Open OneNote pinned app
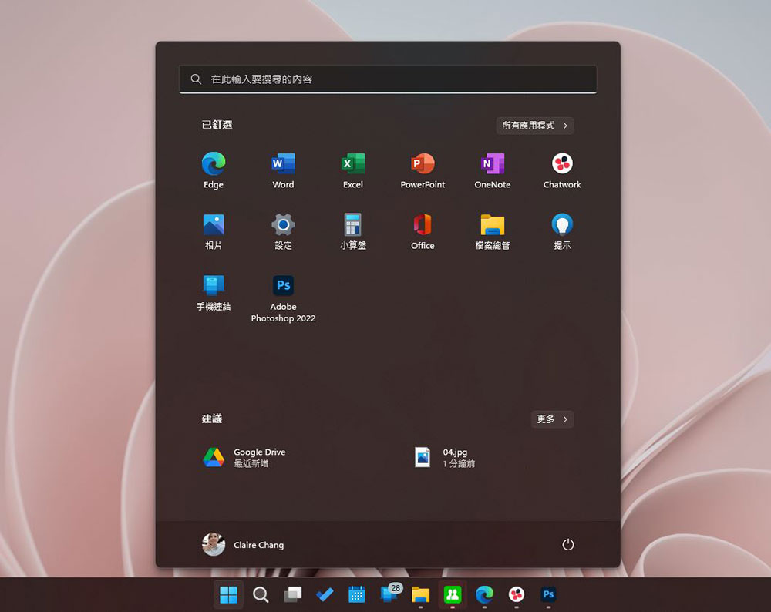The width and height of the screenshot is (771, 612). 492,170
